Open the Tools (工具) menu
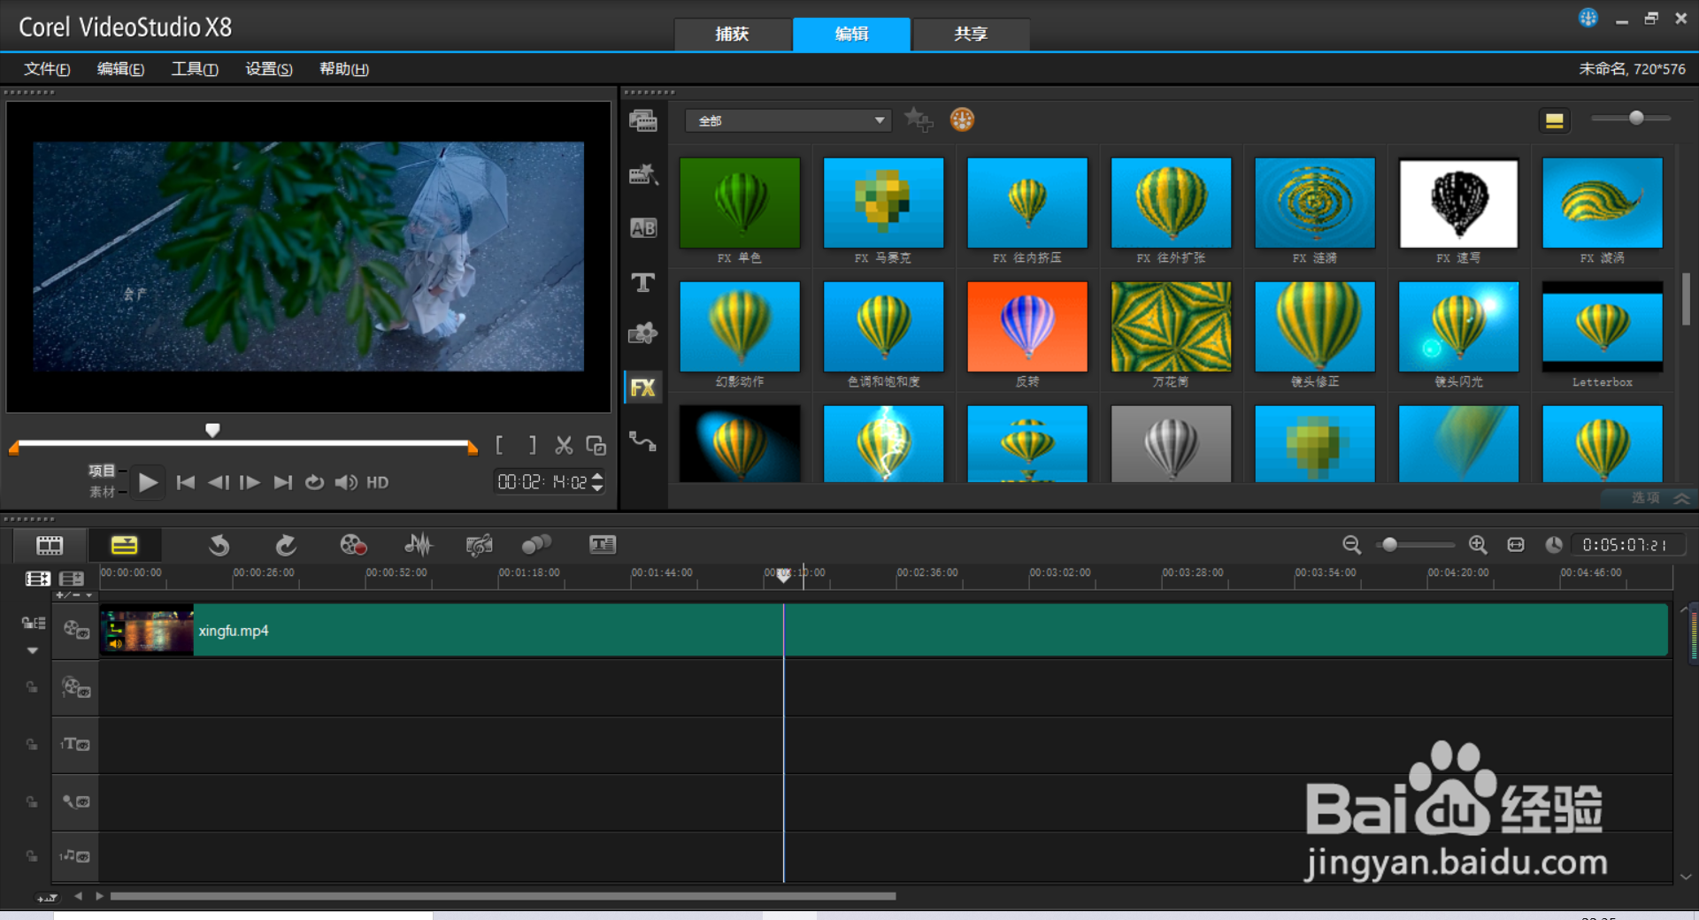The image size is (1699, 920). pos(195,69)
